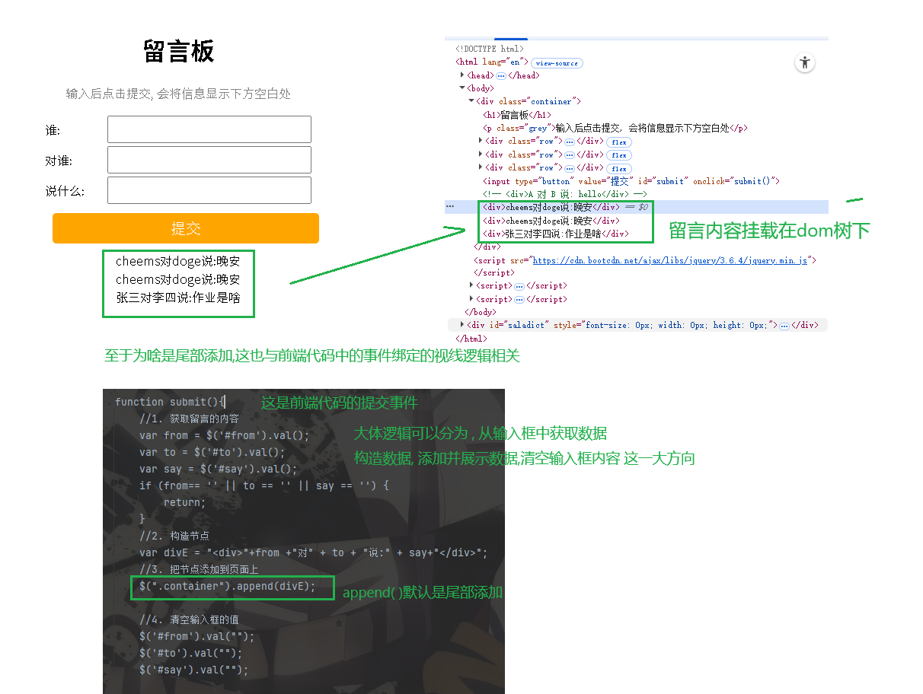Select the DOM row <h1>留言板</h1>

click(x=518, y=115)
